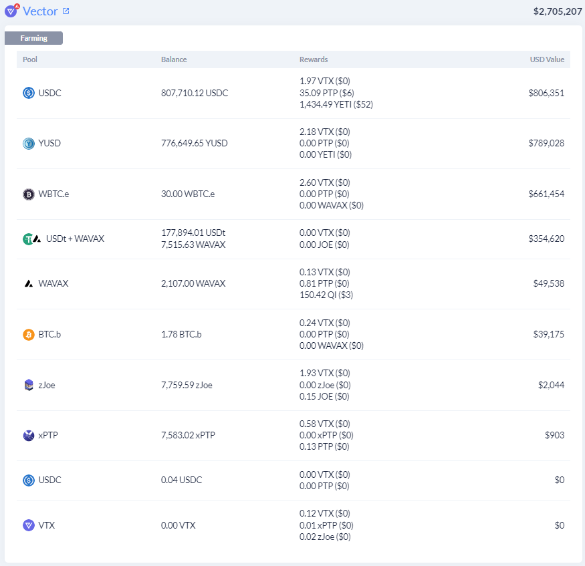Screen dimensions: 585x566
Task: Select the balance 1.78 BTC.b
Action: (x=181, y=334)
